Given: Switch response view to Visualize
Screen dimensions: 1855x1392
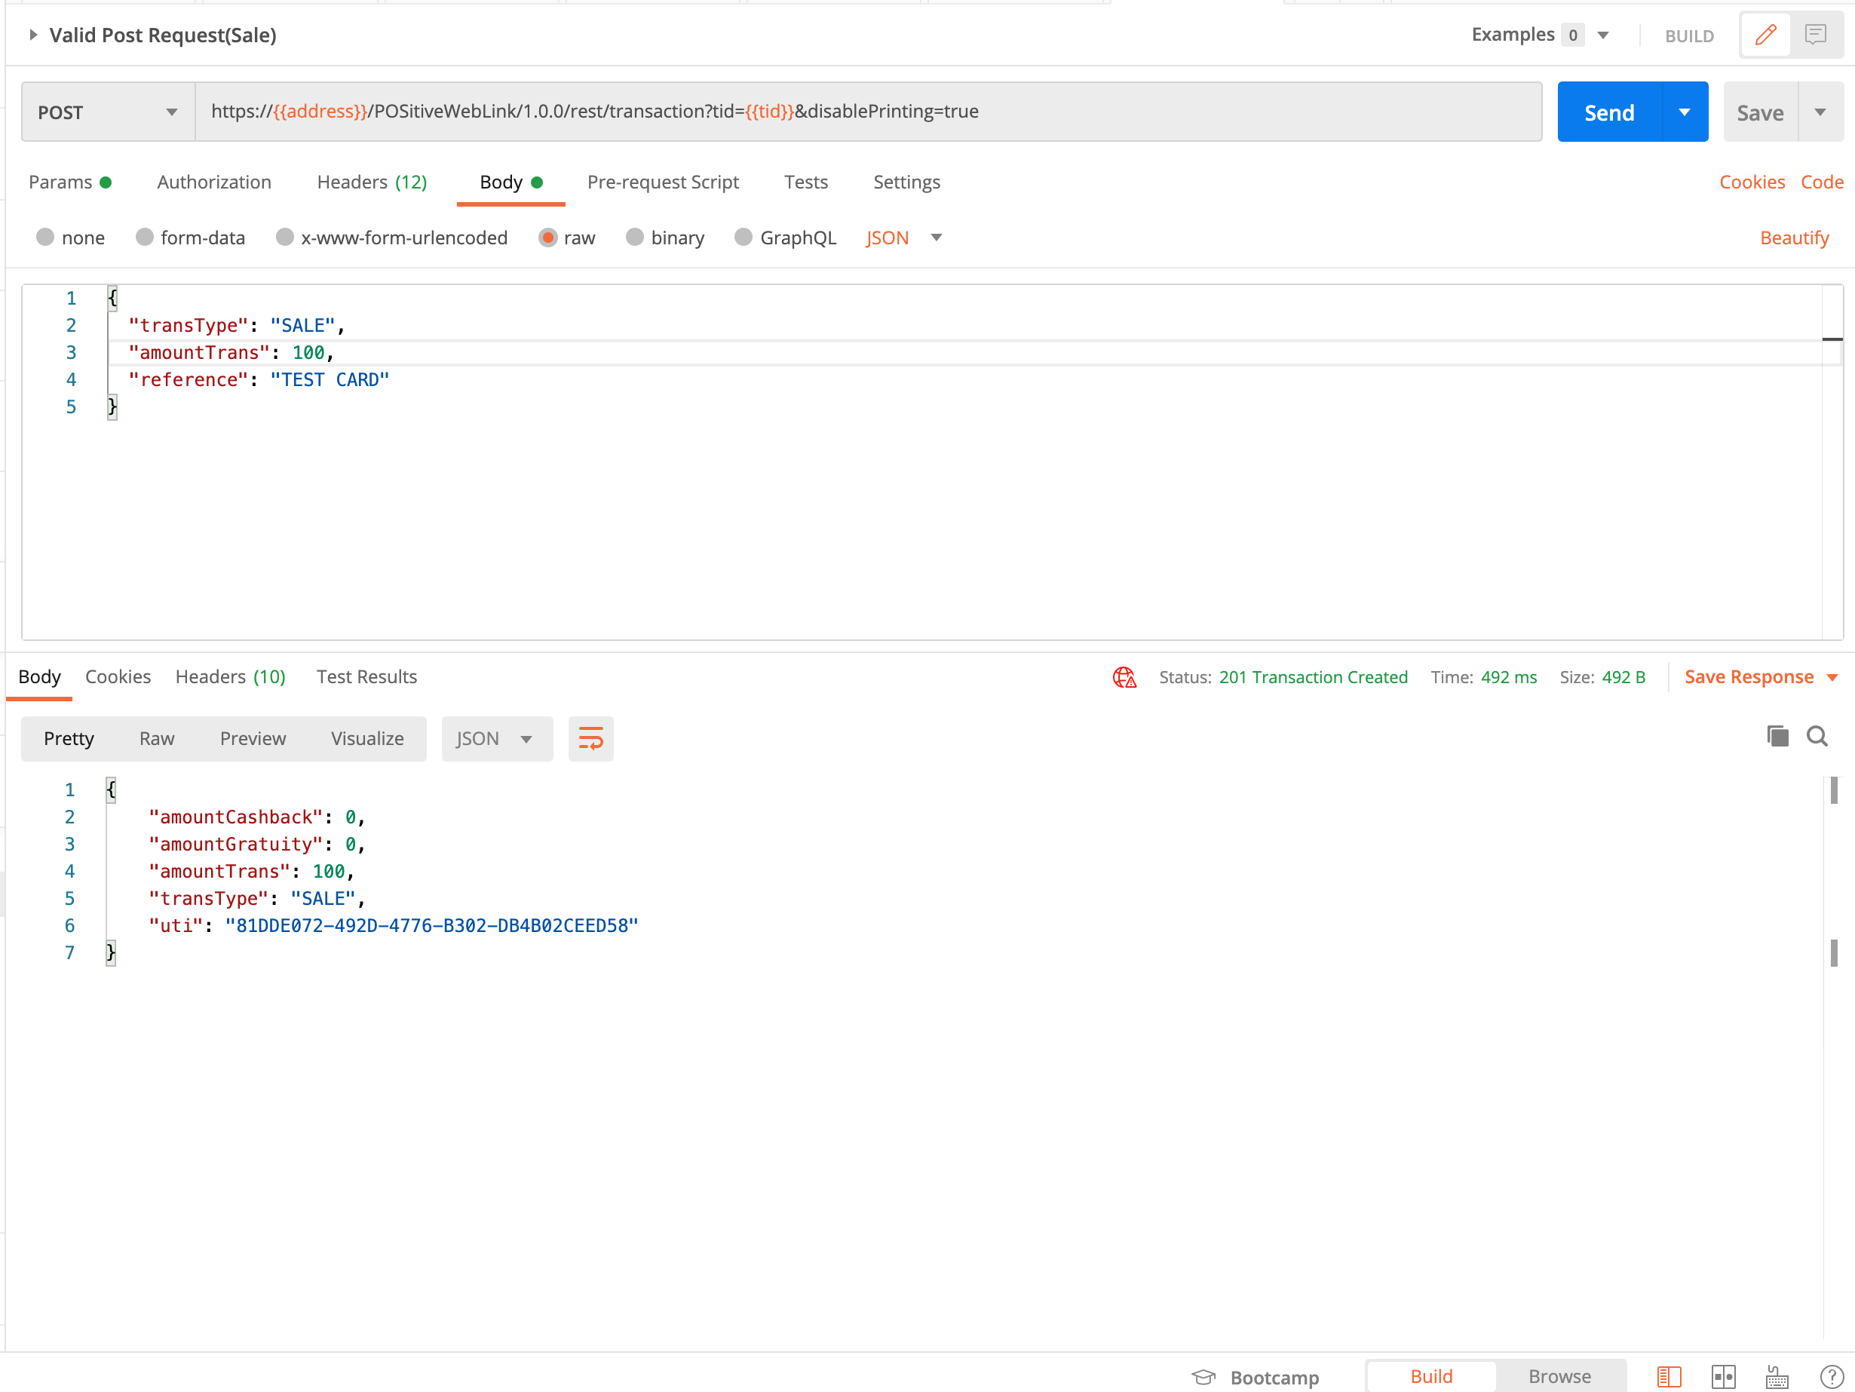Looking at the screenshot, I should (x=366, y=739).
